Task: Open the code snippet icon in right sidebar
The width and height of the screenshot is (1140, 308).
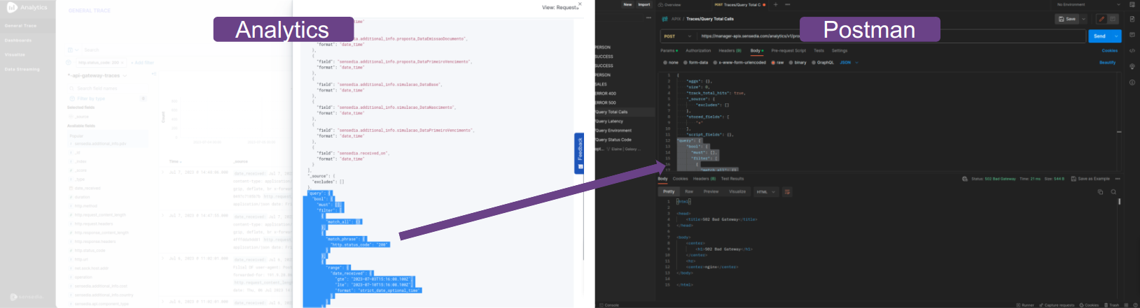Action: [1132, 50]
